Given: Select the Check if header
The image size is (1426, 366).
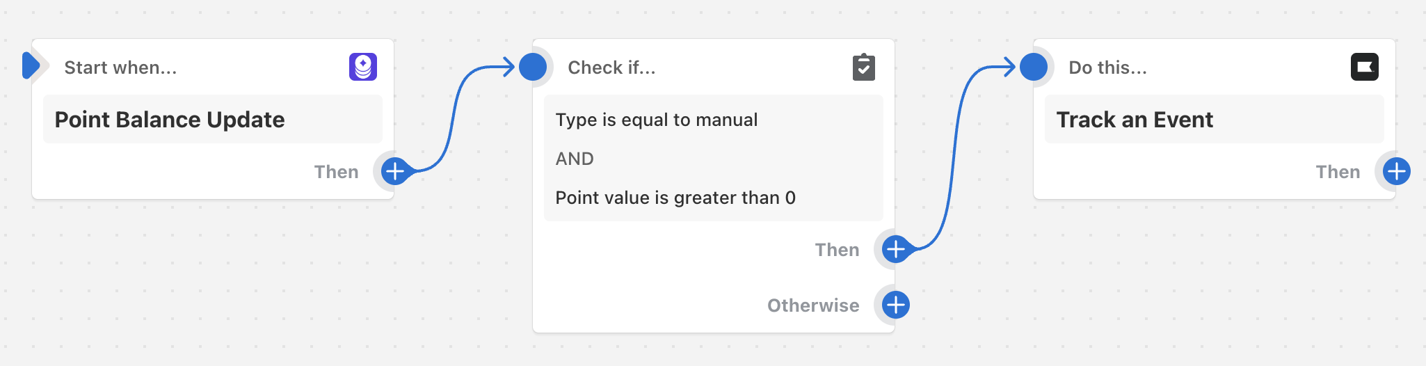Looking at the screenshot, I should (x=611, y=67).
